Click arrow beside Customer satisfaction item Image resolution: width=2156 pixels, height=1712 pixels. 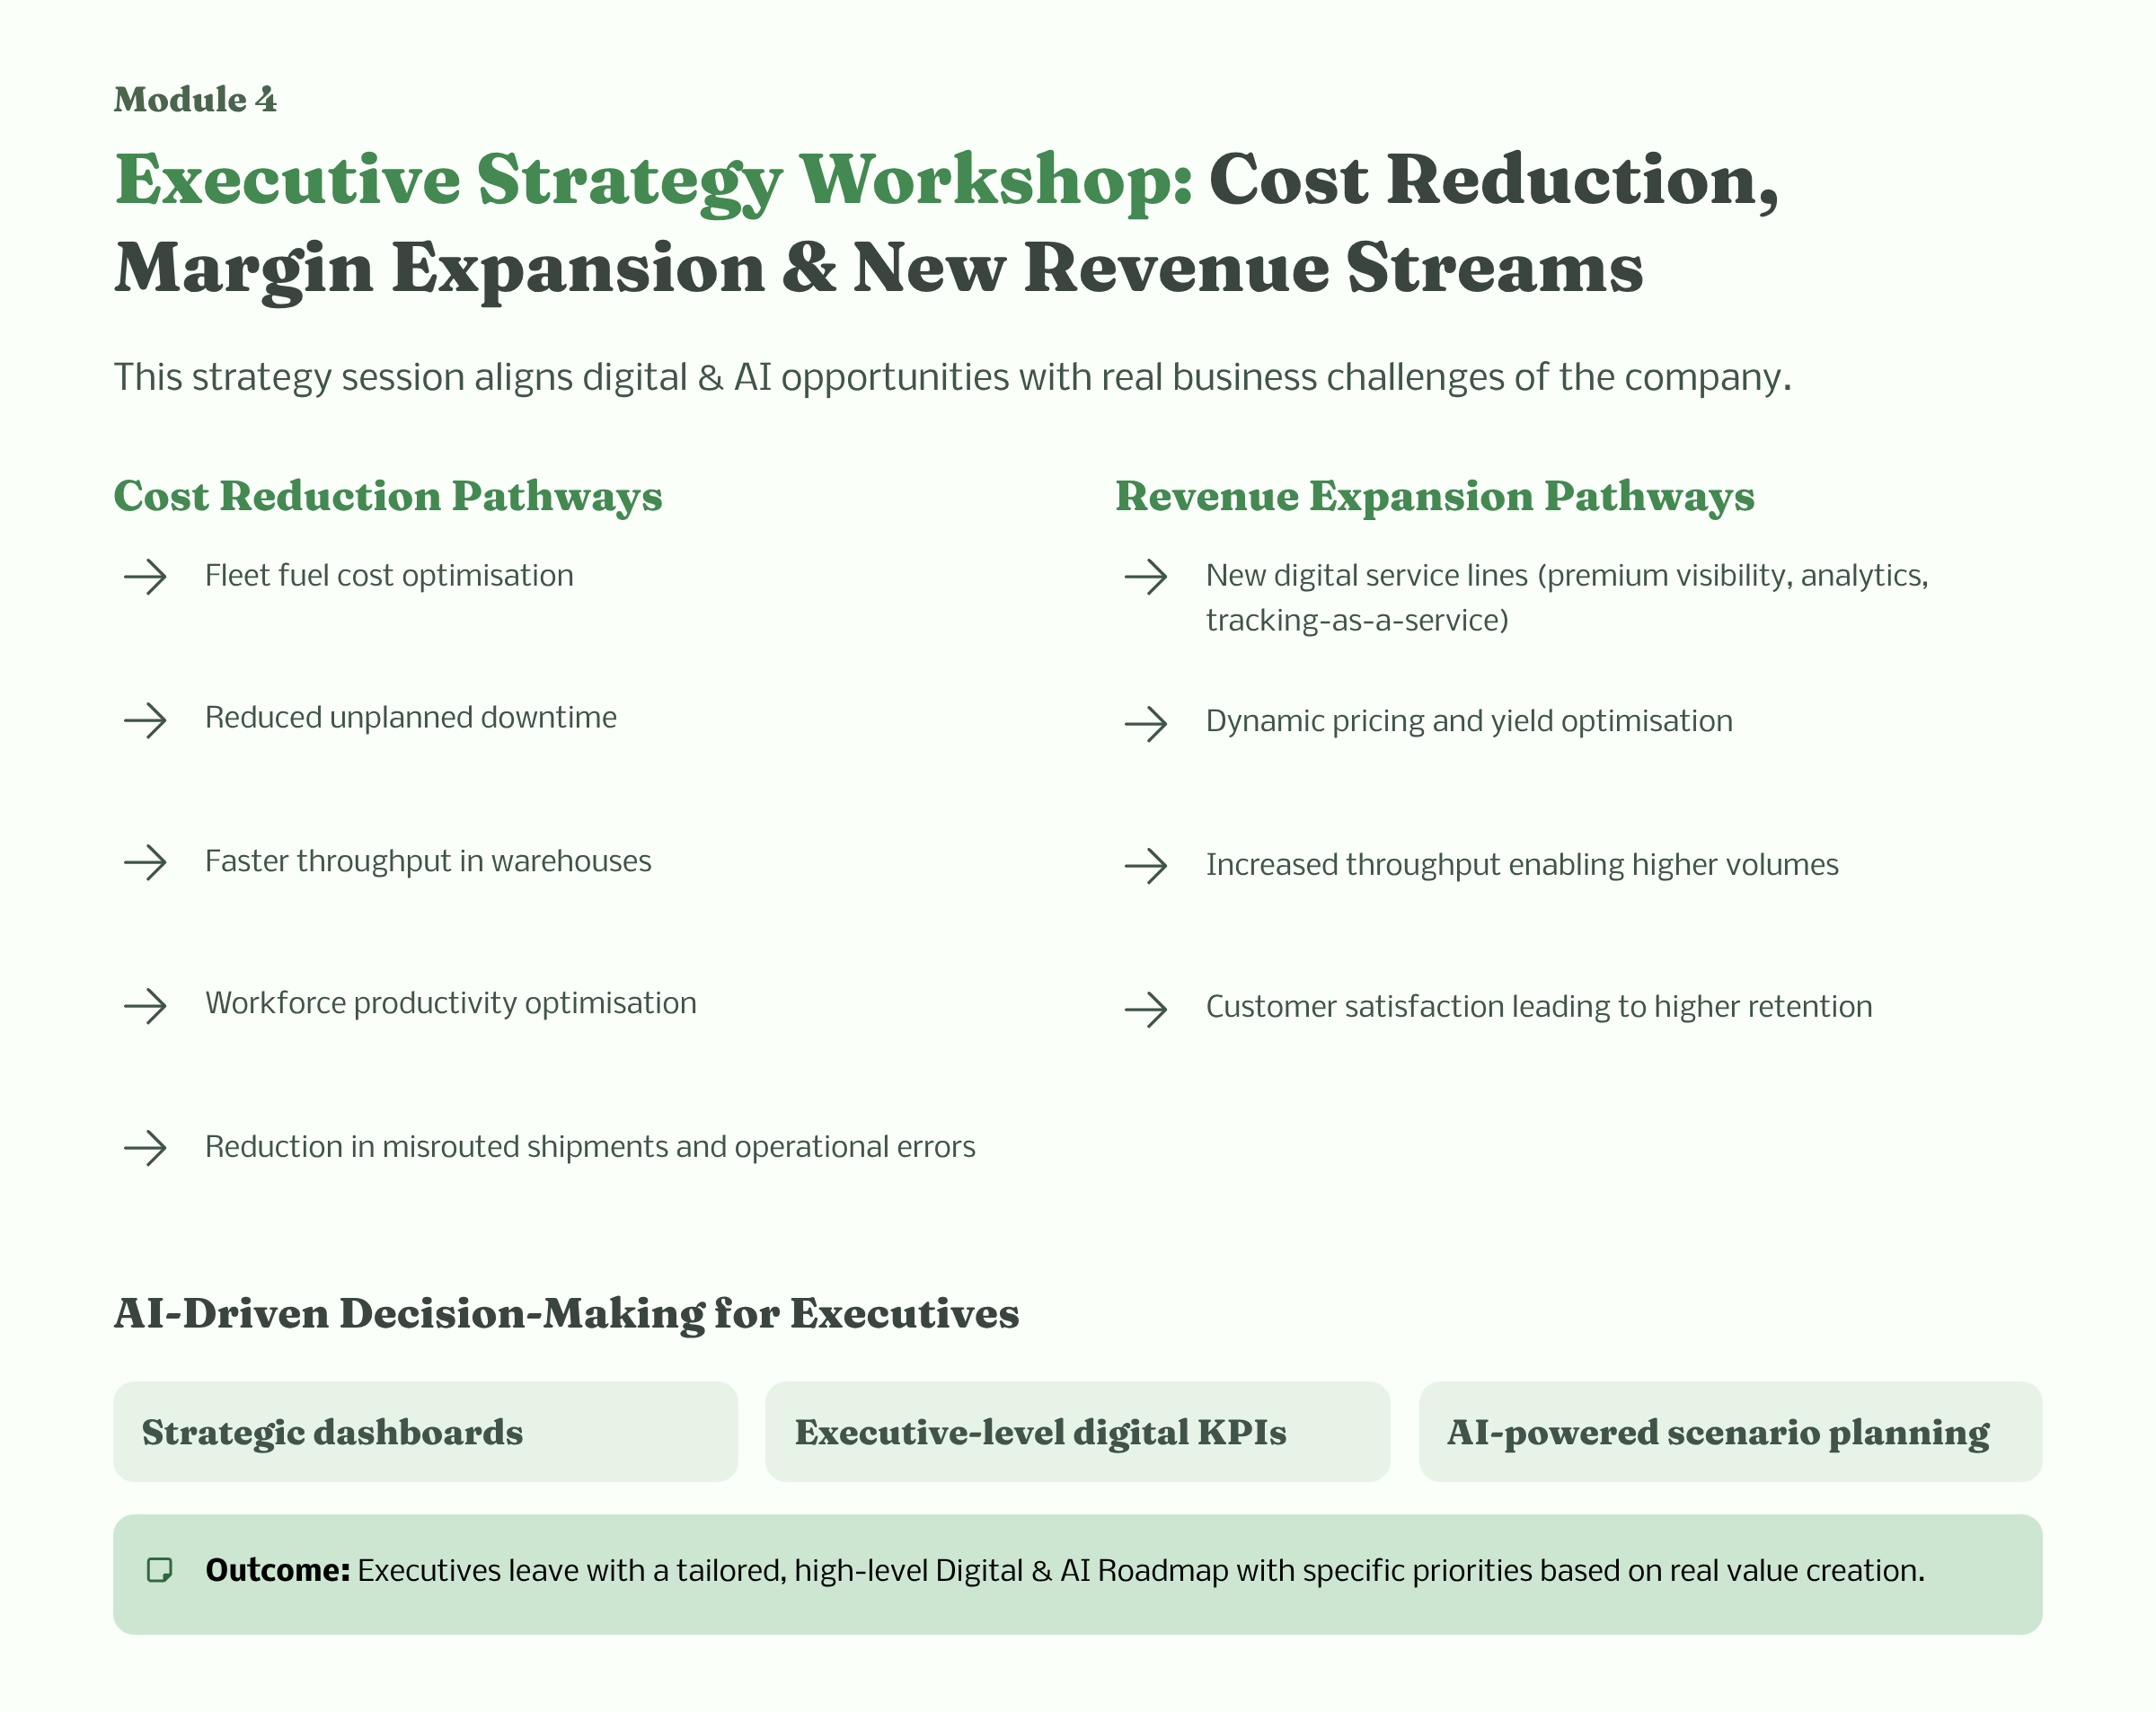pyautogui.click(x=1146, y=1009)
